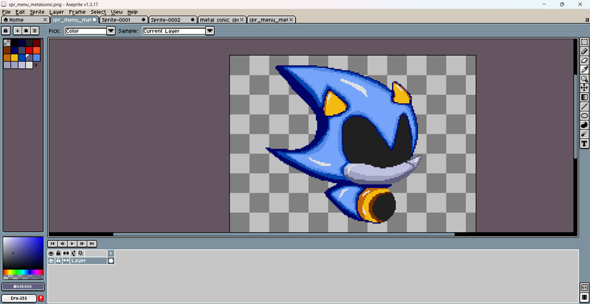Go to next frame

pyautogui.click(x=82, y=244)
